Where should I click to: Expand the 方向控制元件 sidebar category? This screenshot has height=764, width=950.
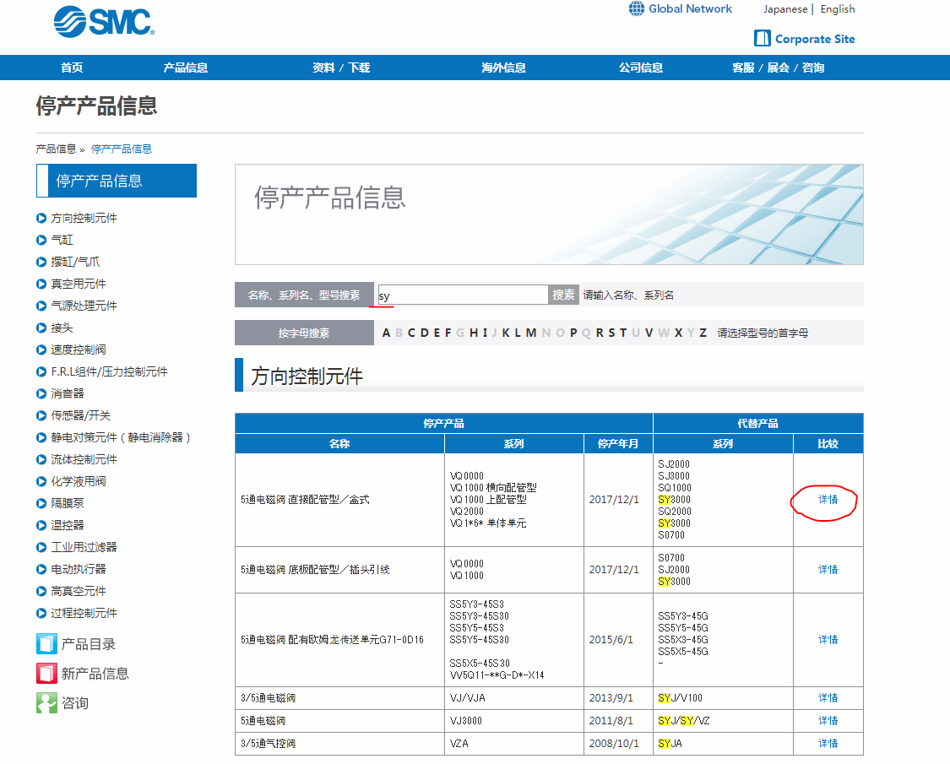[80, 218]
